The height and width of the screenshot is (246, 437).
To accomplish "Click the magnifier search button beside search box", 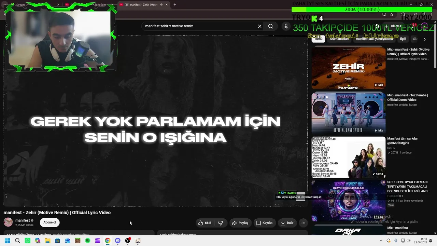I will 271,26.
